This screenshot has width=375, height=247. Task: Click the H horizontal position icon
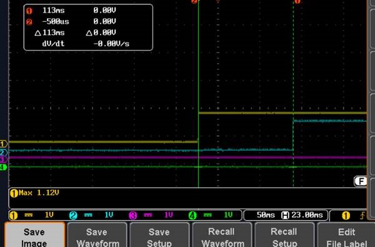pyautogui.click(x=285, y=215)
